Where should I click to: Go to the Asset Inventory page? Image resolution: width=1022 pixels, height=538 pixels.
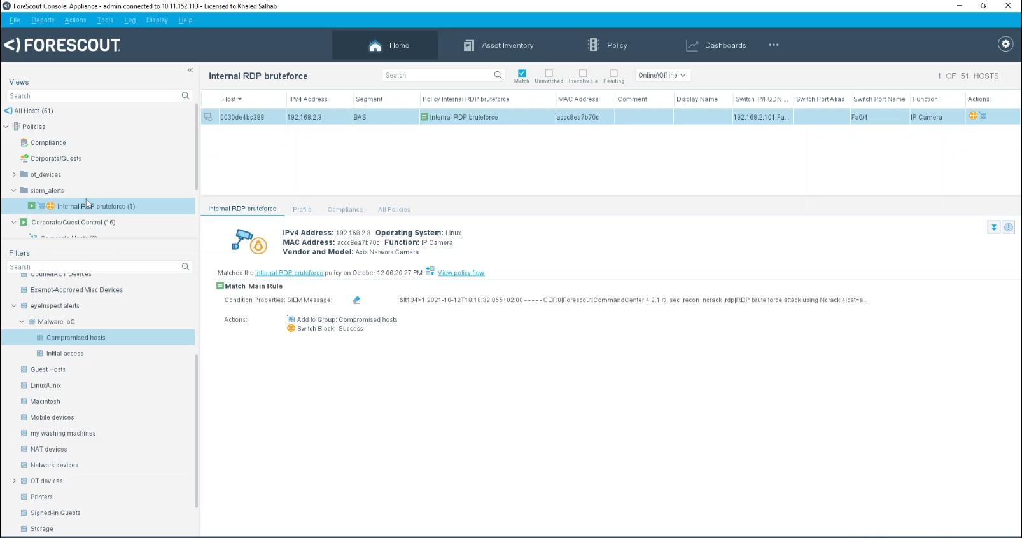[499, 45]
